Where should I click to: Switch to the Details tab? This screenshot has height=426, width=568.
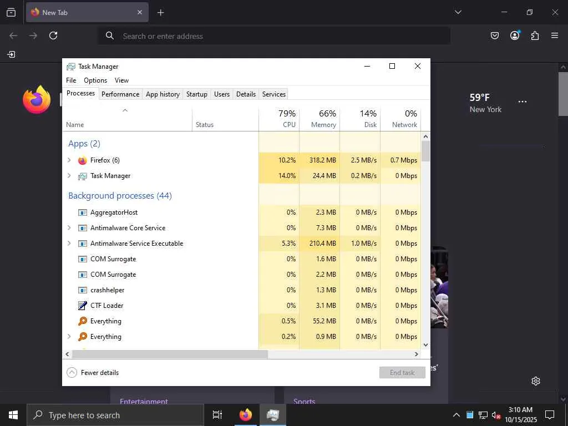pos(246,94)
